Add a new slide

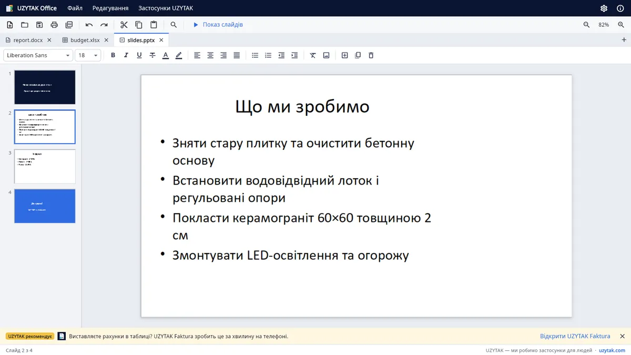coord(345,55)
